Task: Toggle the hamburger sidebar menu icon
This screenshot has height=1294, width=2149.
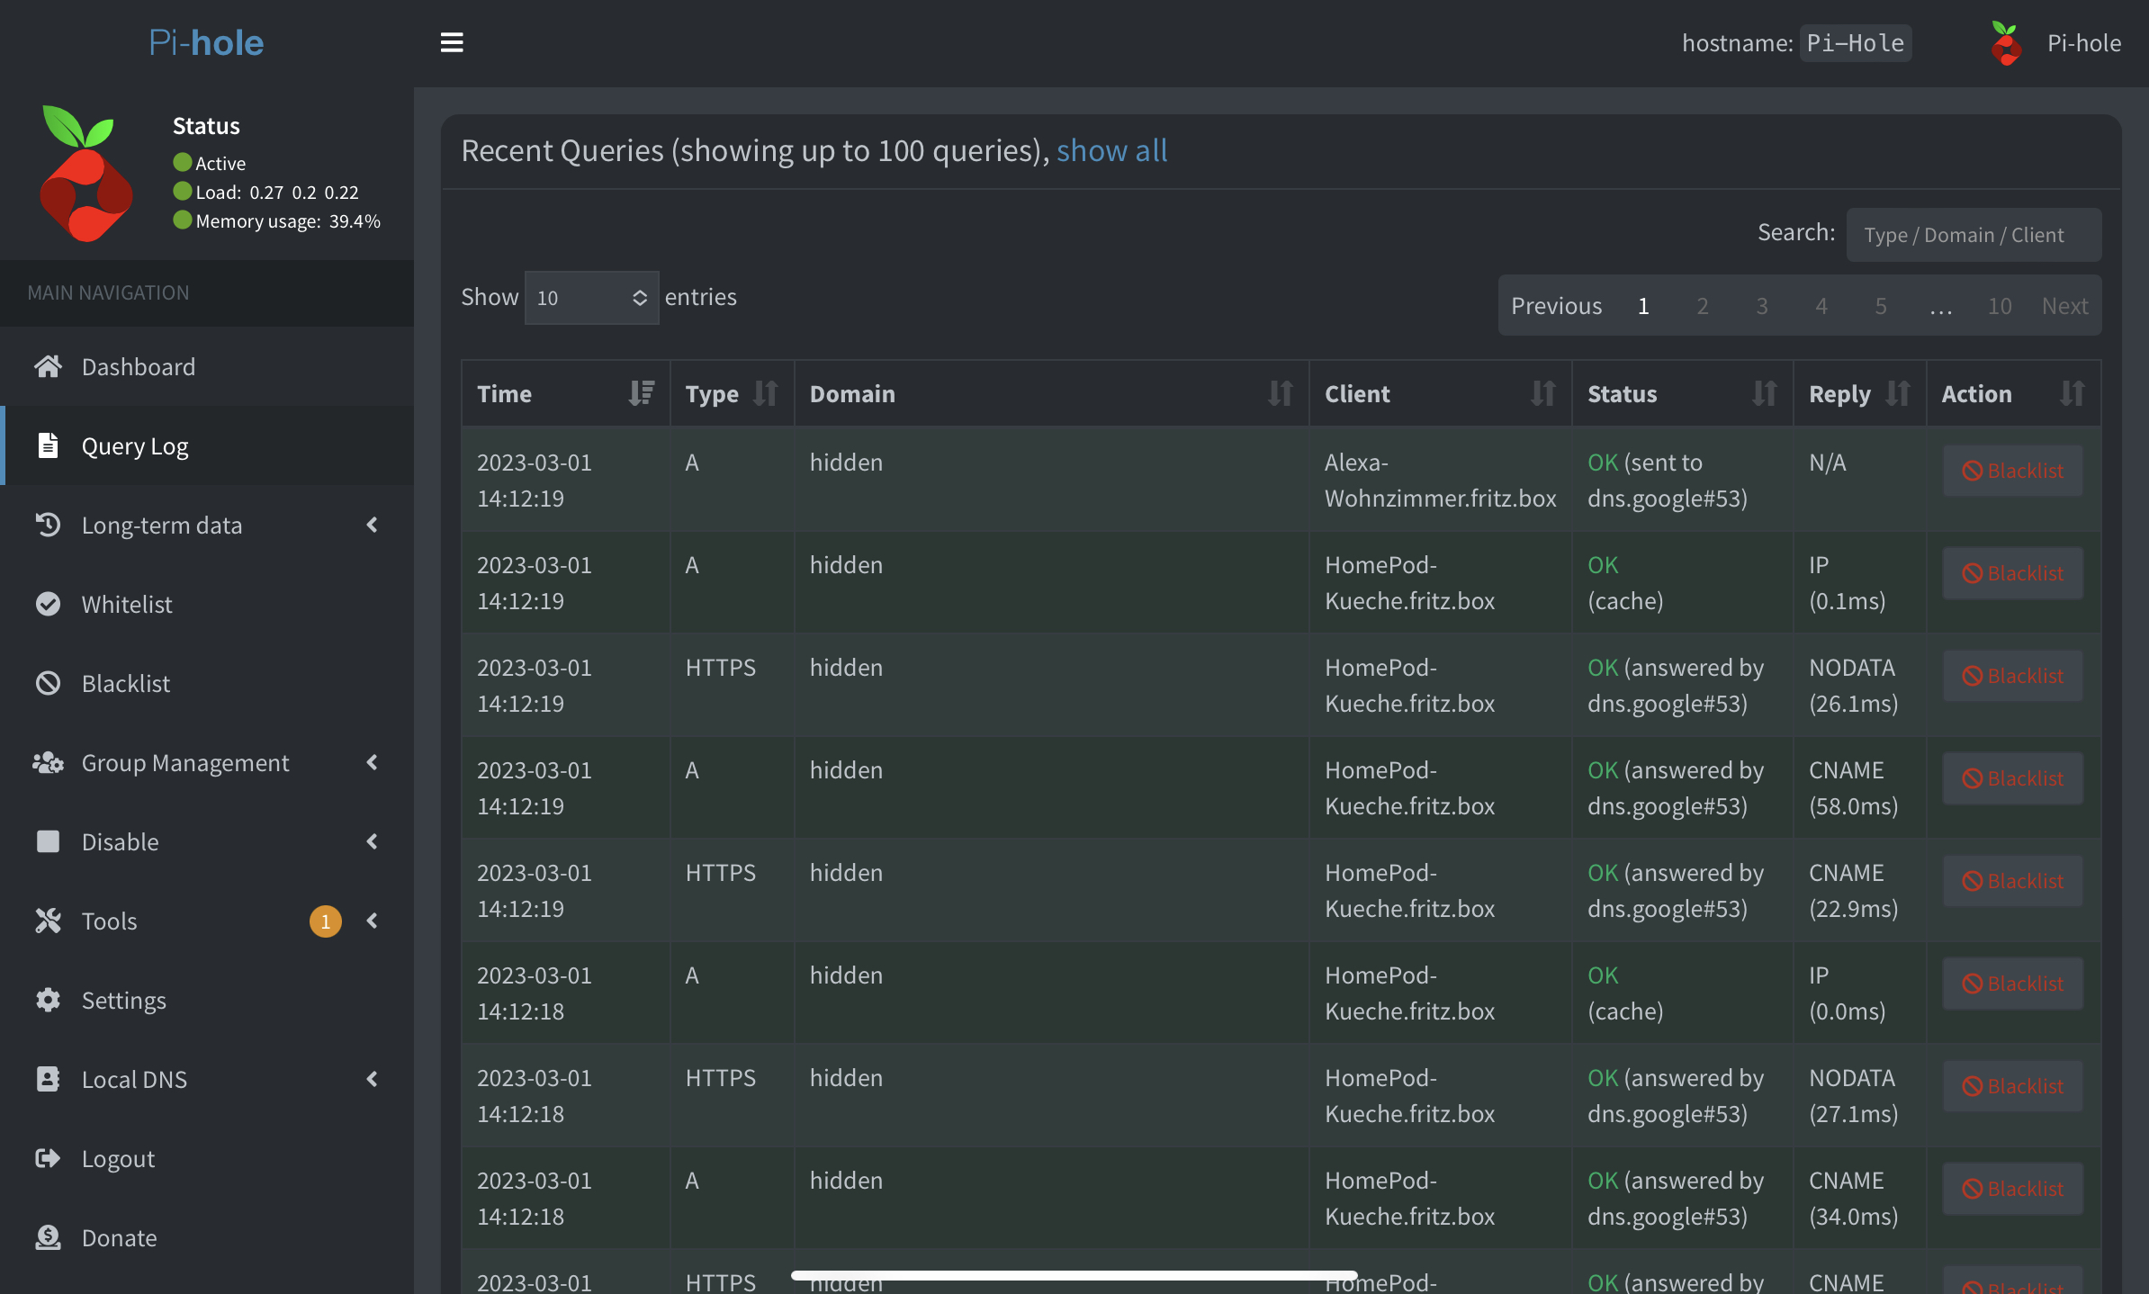Action: pos(452,42)
